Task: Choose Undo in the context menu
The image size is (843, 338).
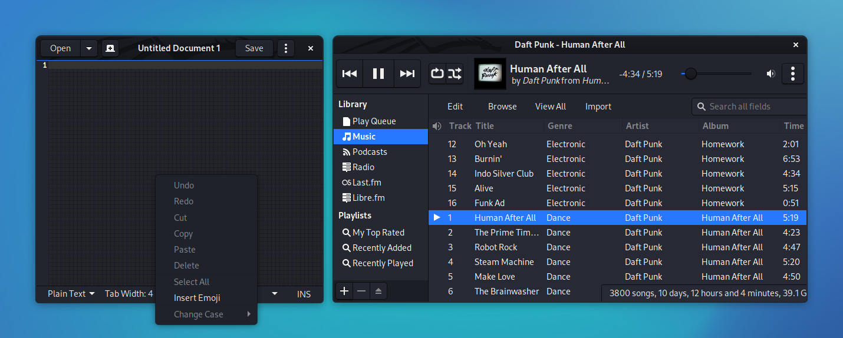Action: coord(206,185)
